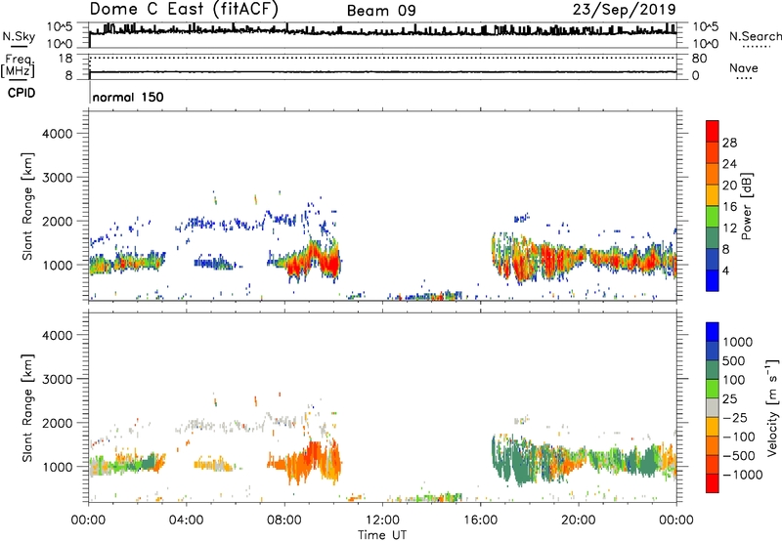Click the 'Freq. [MHz]' axis label

tap(18, 65)
